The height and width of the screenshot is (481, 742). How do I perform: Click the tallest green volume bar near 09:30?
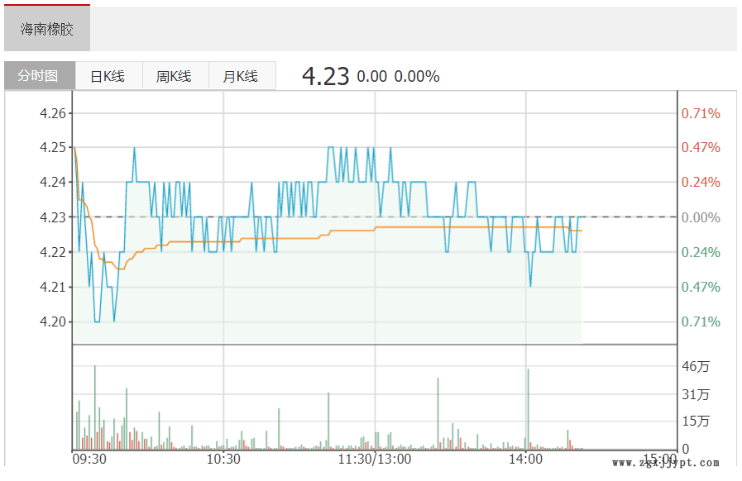click(x=95, y=407)
